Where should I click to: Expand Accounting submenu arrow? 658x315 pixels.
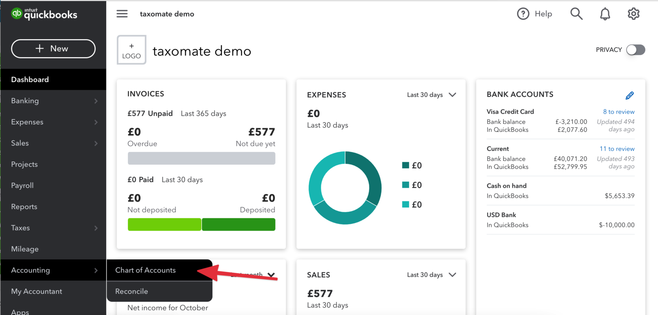pyautogui.click(x=96, y=271)
